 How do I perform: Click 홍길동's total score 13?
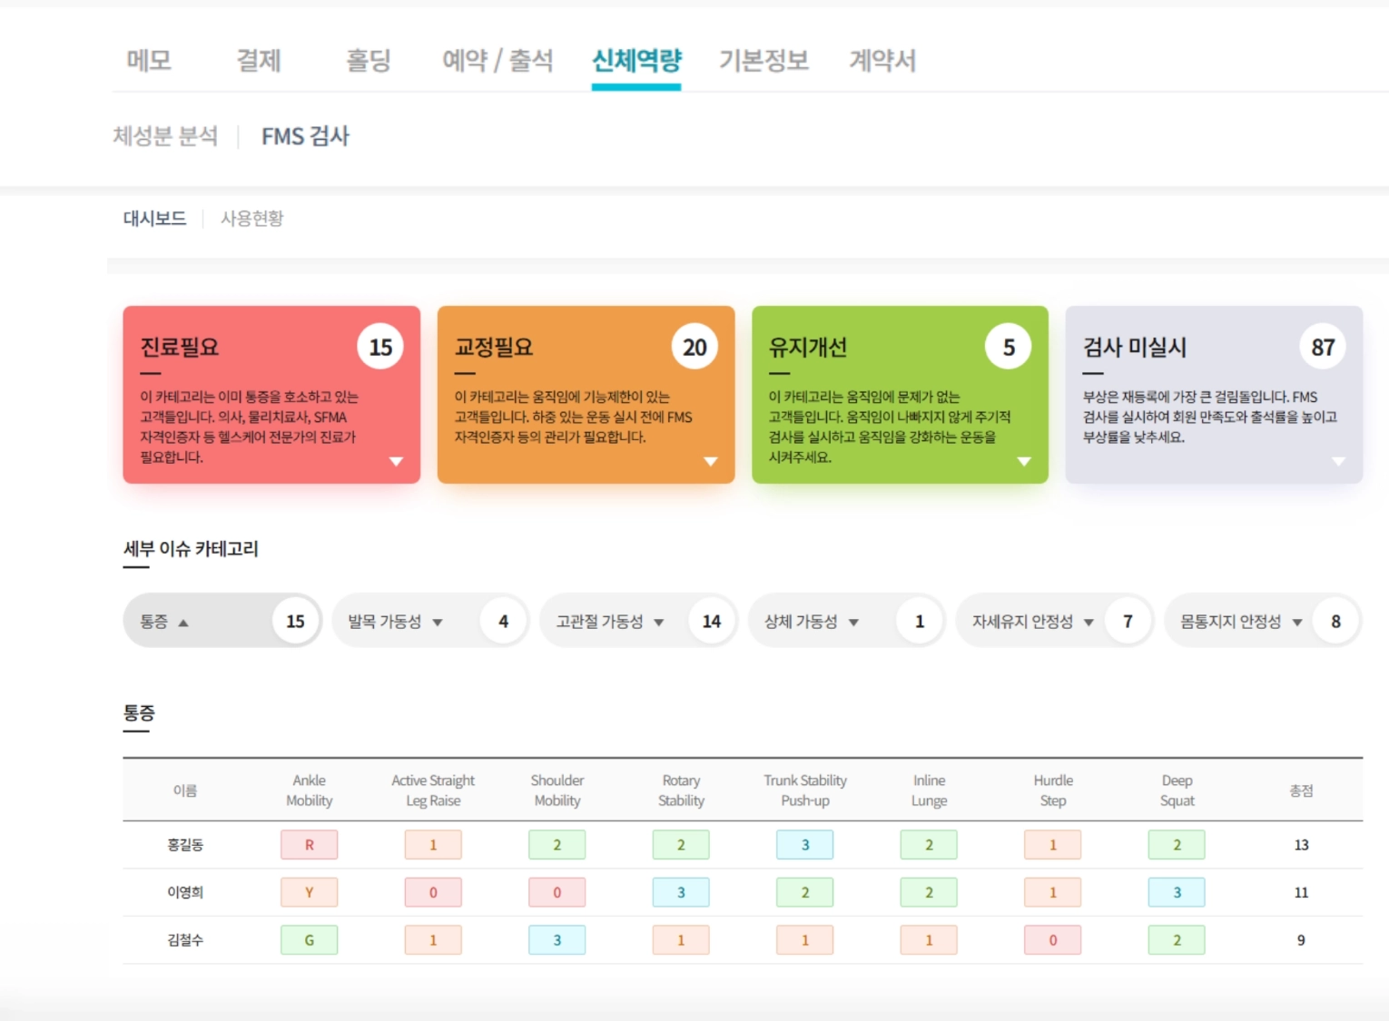(1301, 845)
